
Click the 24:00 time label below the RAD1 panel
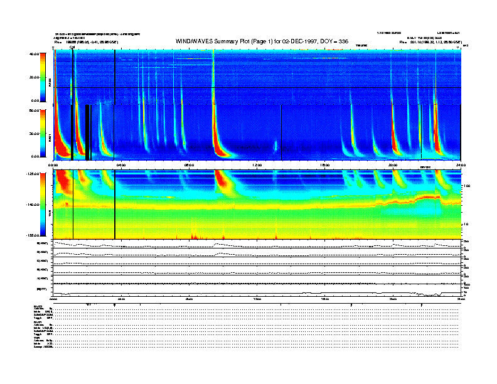coord(461,165)
